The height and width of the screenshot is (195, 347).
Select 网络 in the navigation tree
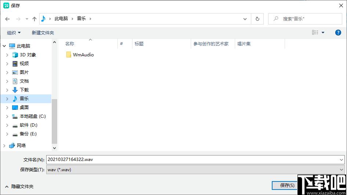coord(21,146)
